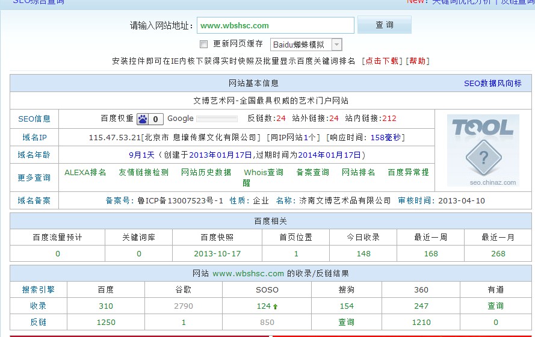Image resolution: width=535 pixels, height=337 pixels.
Task: Click the 站外链接 value 24
Action: [333, 119]
